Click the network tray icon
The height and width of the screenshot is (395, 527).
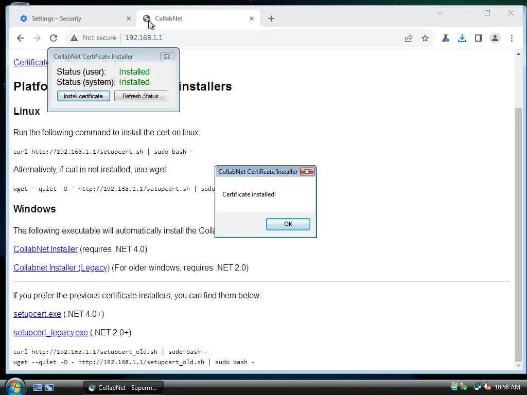(x=477, y=387)
